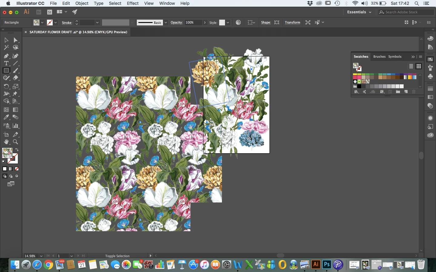Expand the Opacity slider arrow
This screenshot has height=272, width=436.
[x=205, y=23]
